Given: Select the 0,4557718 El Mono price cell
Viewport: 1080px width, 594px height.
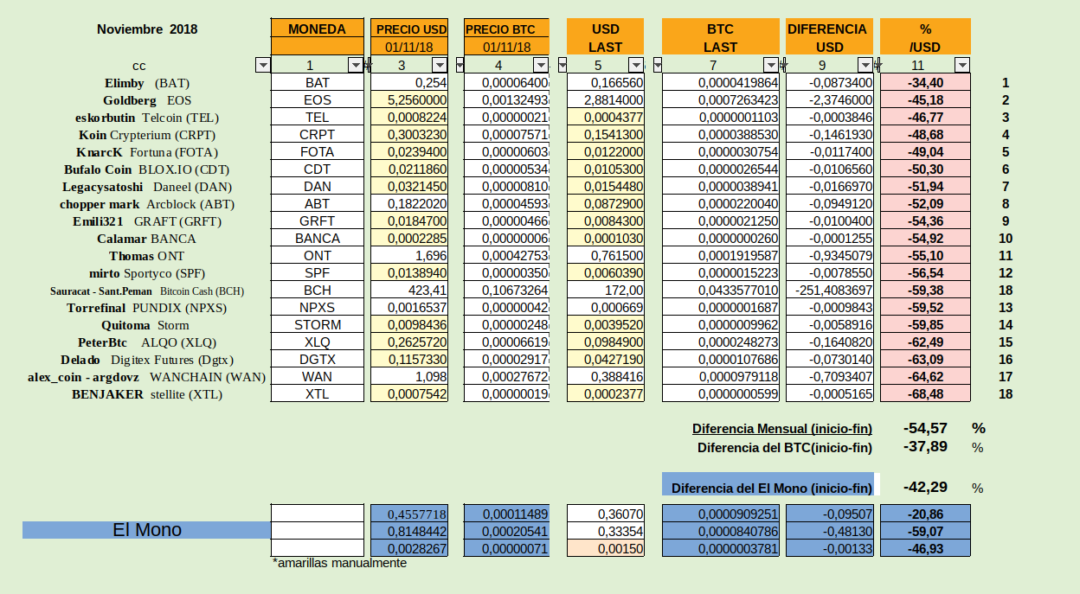Looking at the screenshot, I should point(409,513).
